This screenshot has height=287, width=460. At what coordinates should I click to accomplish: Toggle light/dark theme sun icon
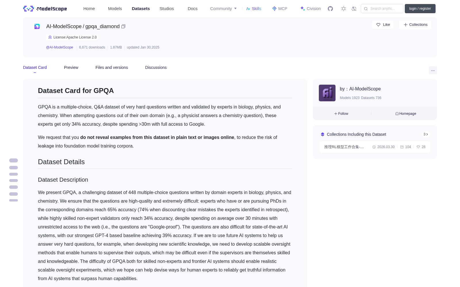344,9
